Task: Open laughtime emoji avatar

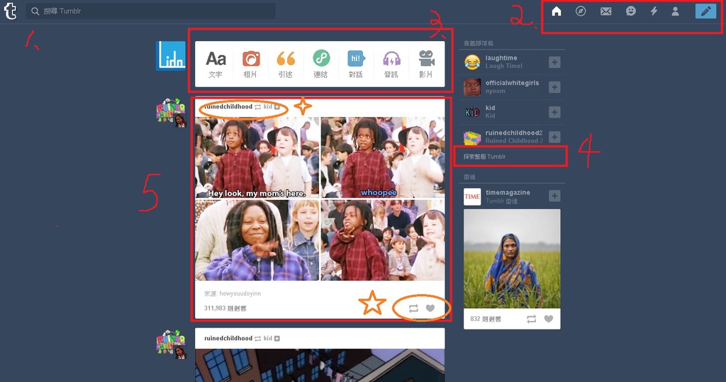Action: click(472, 62)
